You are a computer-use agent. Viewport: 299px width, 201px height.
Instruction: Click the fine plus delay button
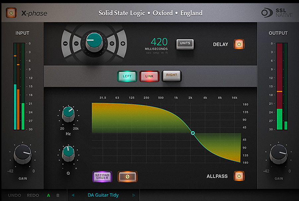pyautogui.click(x=112, y=44)
